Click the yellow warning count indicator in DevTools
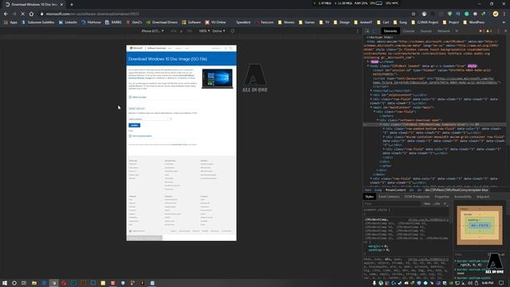 pos(488,31)
